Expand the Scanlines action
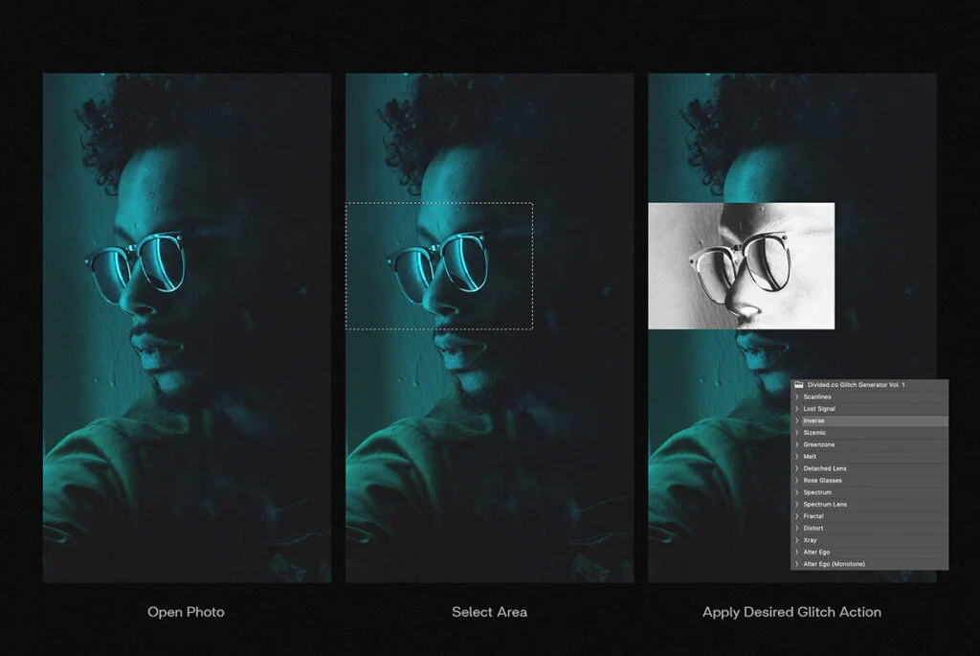The image size is (980, 656). (x=797, y=396)
